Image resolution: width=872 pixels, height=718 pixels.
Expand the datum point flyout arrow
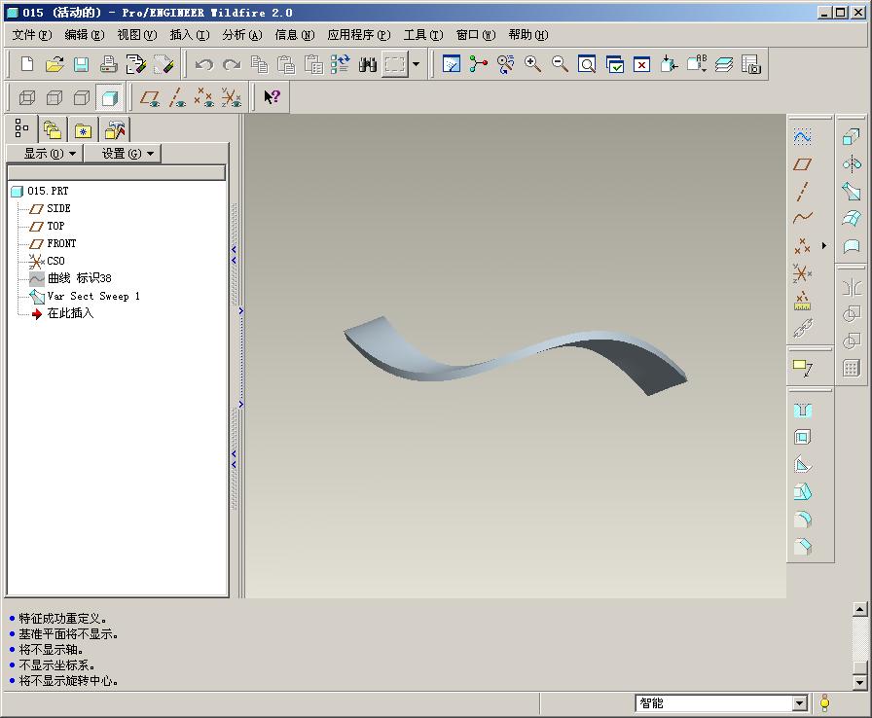tap(824, 245)
